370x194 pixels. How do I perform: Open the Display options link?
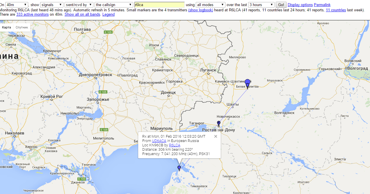pyautogui.click(x=300, y=5)
